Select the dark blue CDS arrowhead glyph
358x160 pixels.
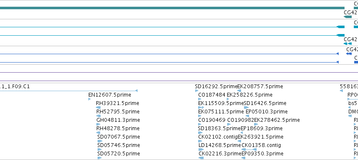click(349, 54)
